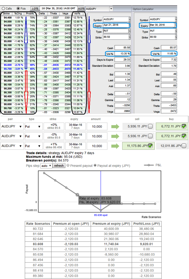
Task: Sort by the Vol% column header
Action: [77, 14]
